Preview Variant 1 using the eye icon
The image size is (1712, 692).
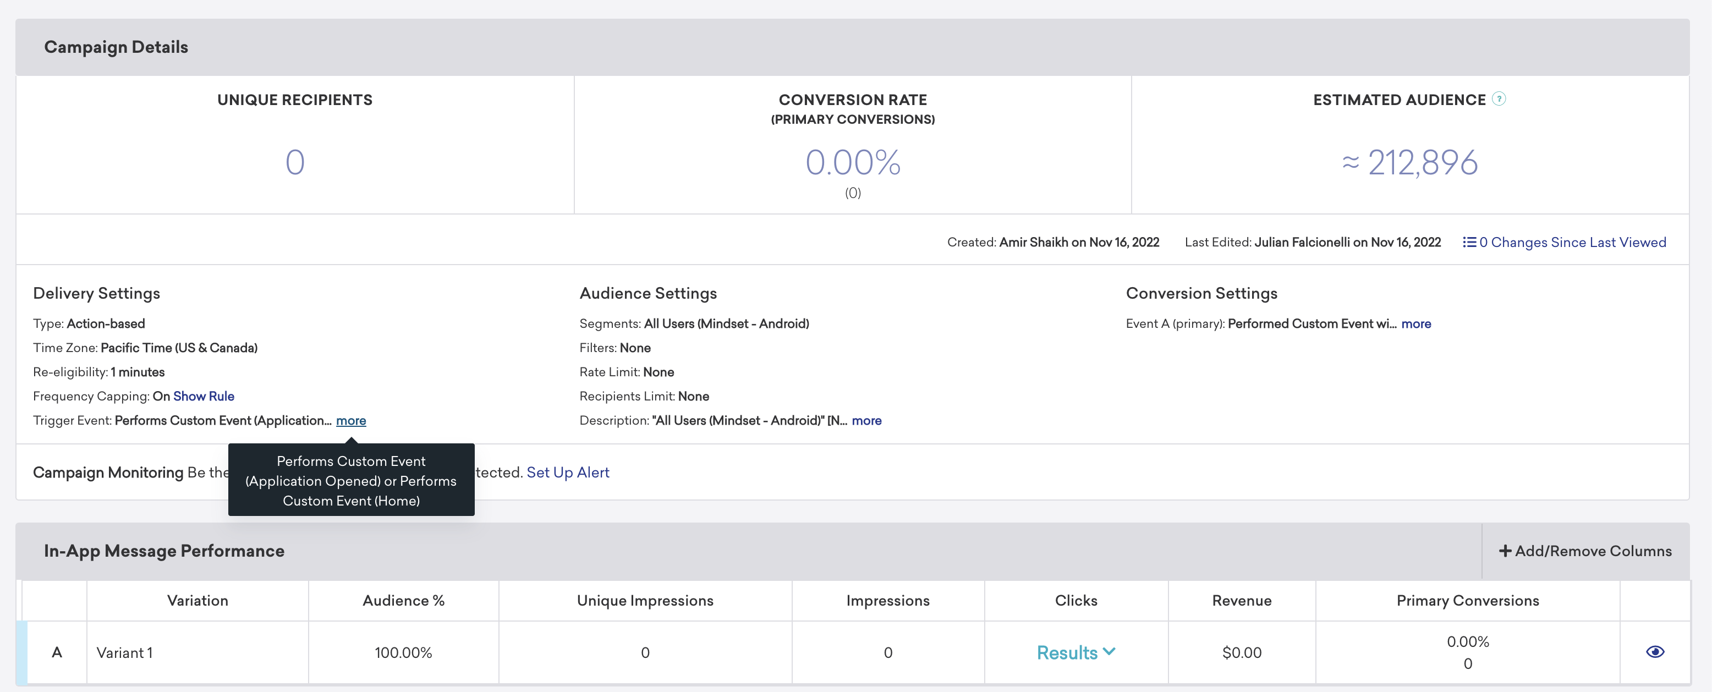click(x=1654, y=652)
